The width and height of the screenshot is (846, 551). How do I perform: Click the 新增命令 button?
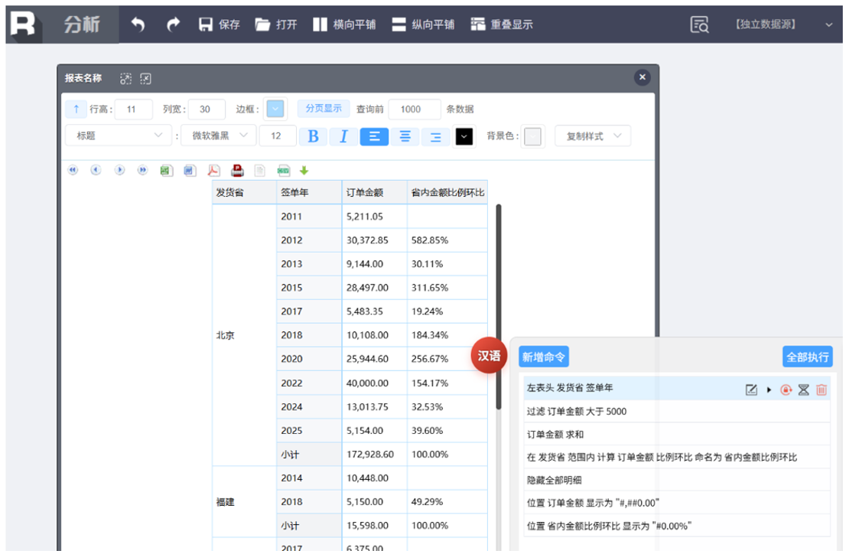(x=544, y=357)
